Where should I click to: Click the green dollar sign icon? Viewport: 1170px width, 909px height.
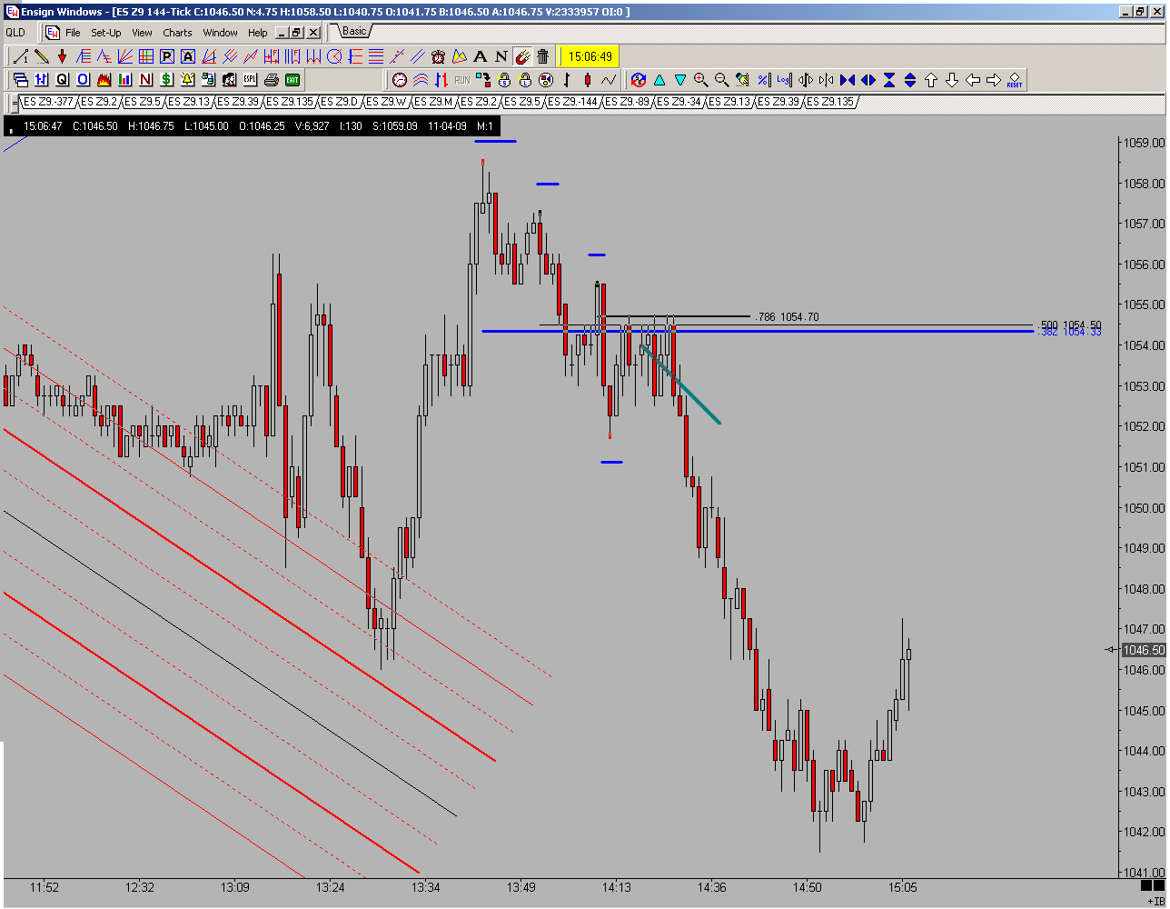click(x=167, y=80)
